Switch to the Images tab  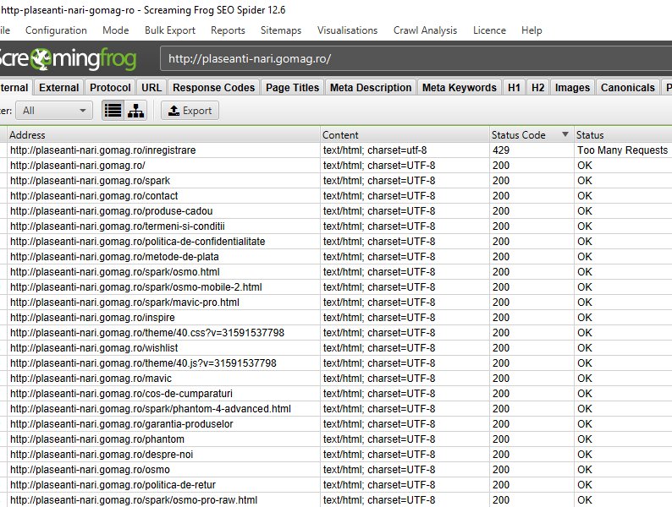pyautogui.click(x=573, y=87)
